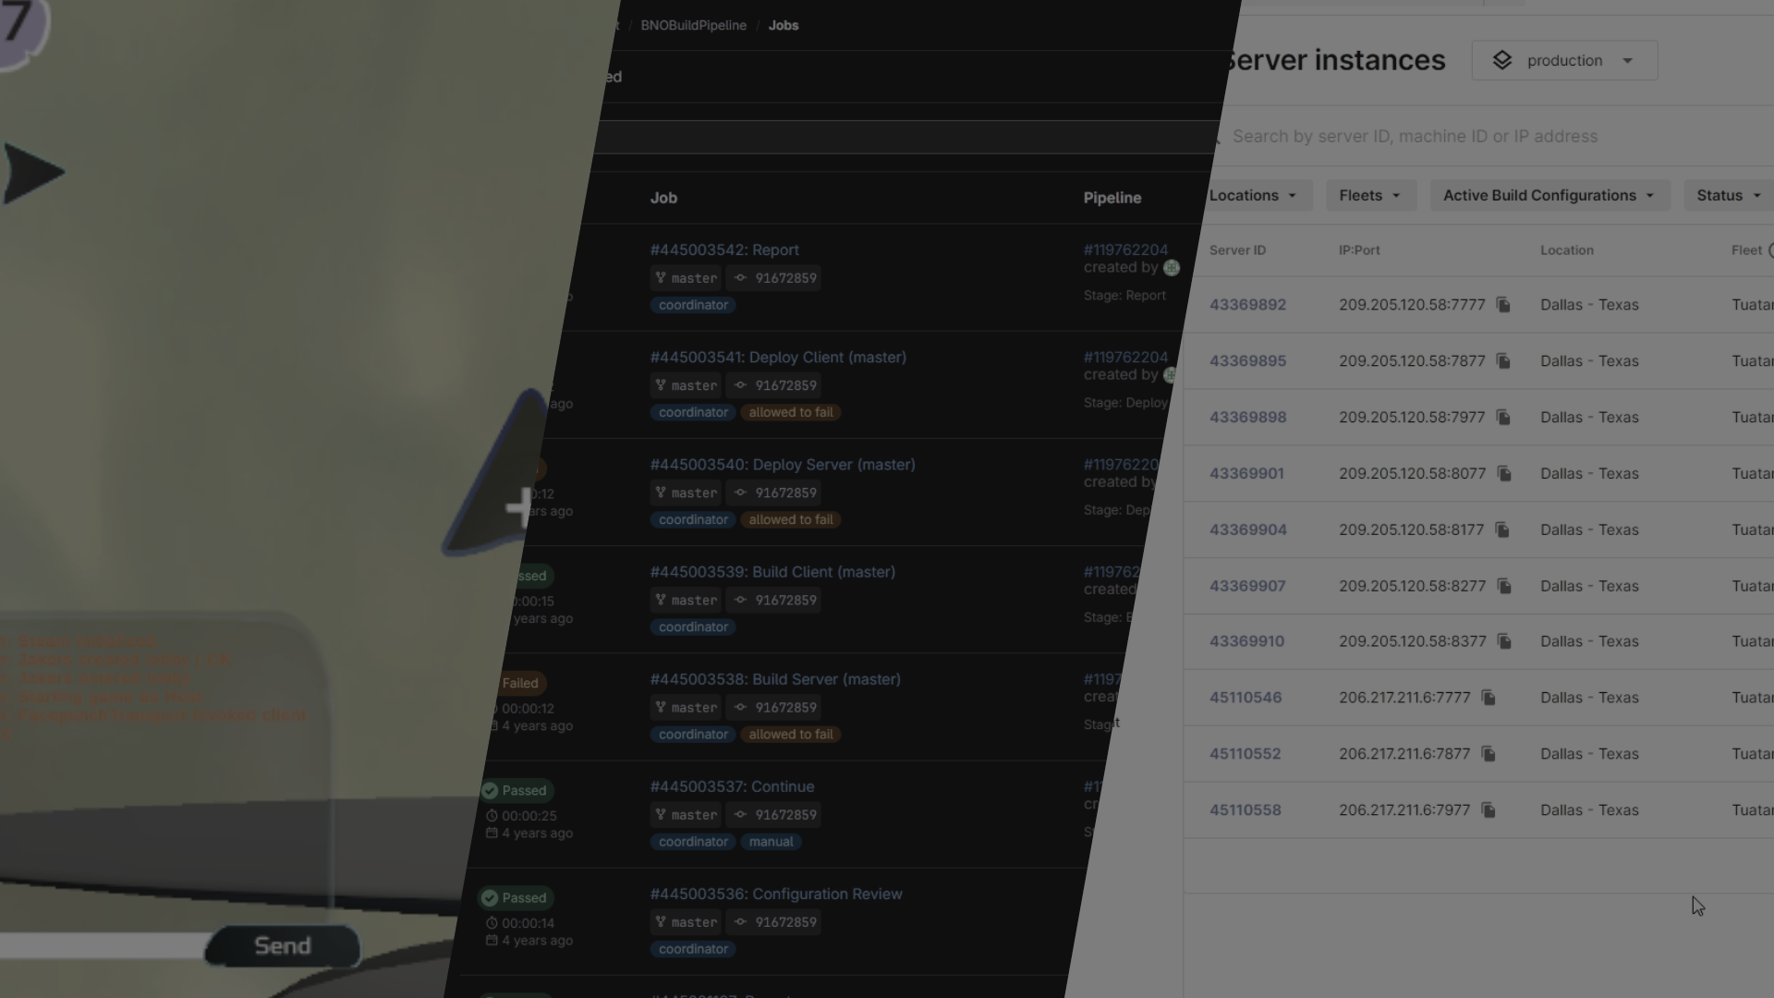
Task: Copy IP address 209.205.120.58:7777
Action: [x=1503, y=305]
